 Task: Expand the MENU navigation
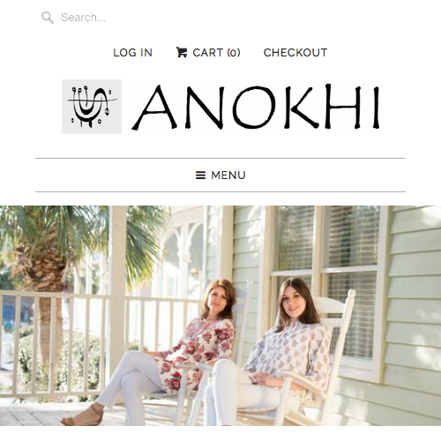(x=220, y=176)
